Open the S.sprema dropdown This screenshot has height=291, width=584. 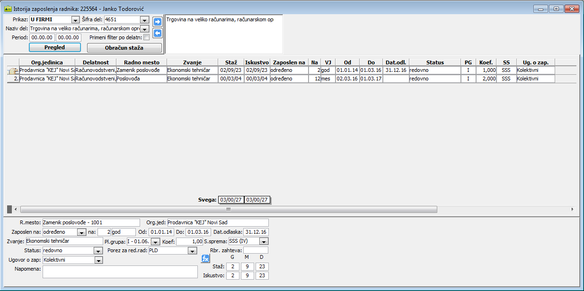[264, 241]
